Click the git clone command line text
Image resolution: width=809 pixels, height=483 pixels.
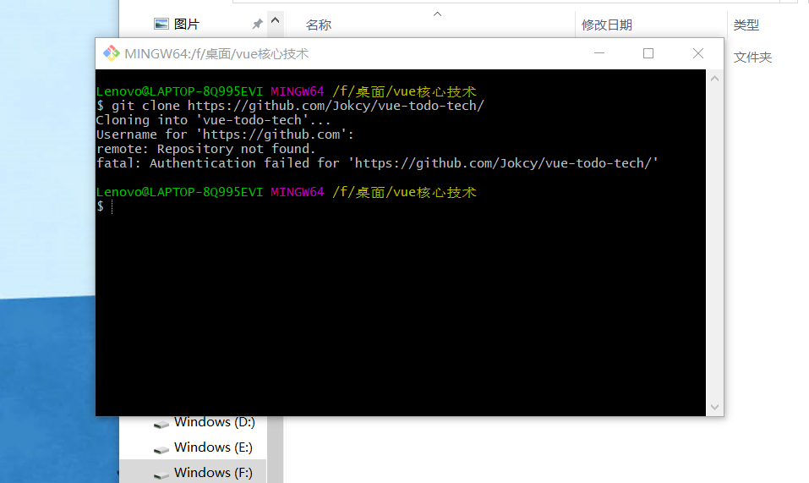click(x=291, y=106)
